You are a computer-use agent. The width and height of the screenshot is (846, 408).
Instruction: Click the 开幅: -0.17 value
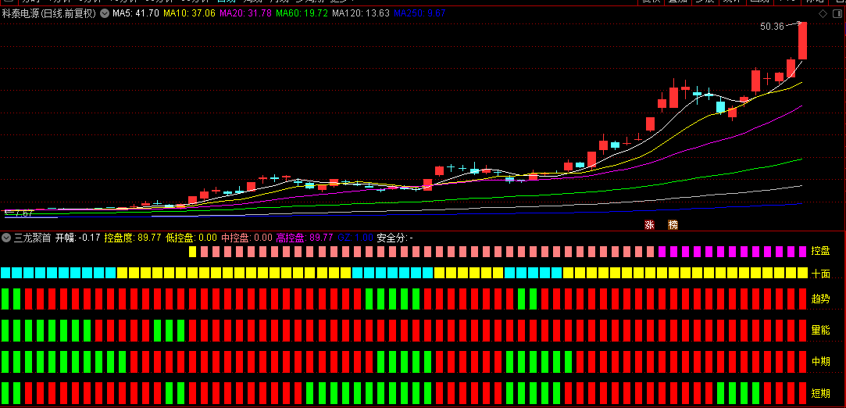(x=78, y=238)
